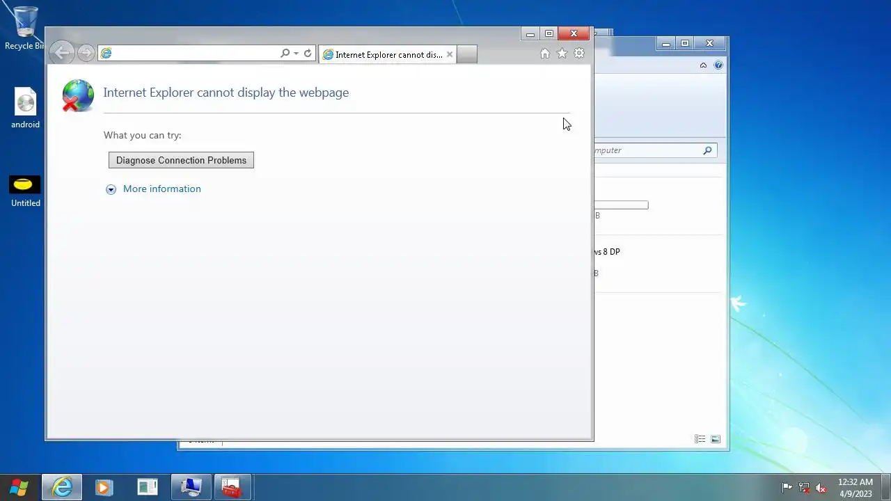The width and height of the screenshot is (891, 501).
Task: Expand the More information section arrow
Action: pos(111,189)
